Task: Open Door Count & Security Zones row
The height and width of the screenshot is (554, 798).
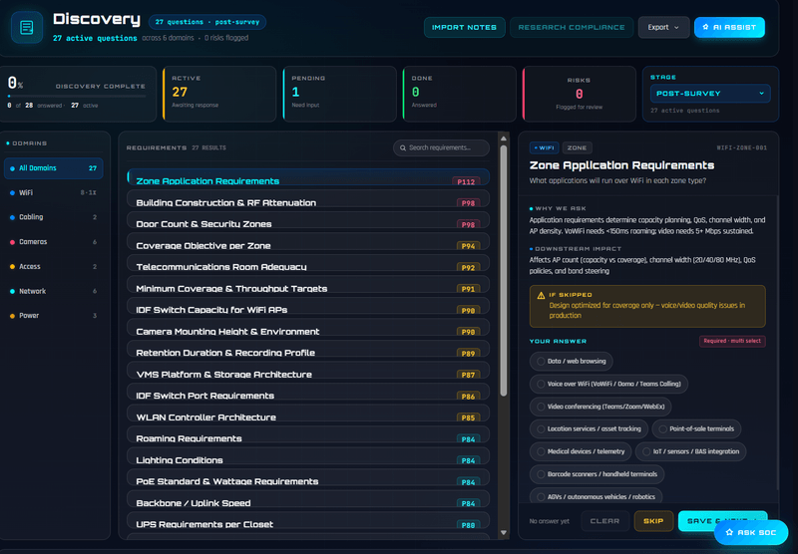Action: (308, 220)
